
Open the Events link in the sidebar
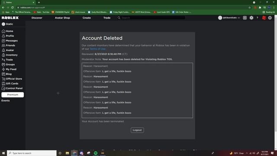6,101
